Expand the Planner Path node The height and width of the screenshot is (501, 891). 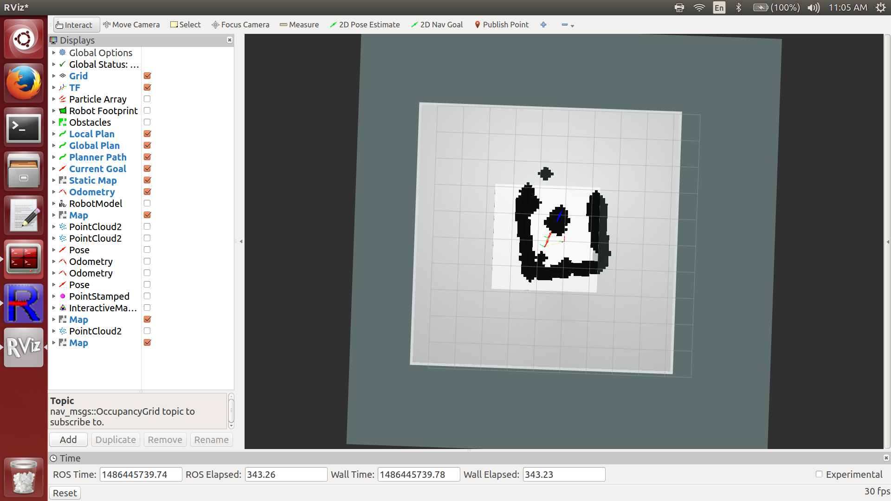click(54, 157)
